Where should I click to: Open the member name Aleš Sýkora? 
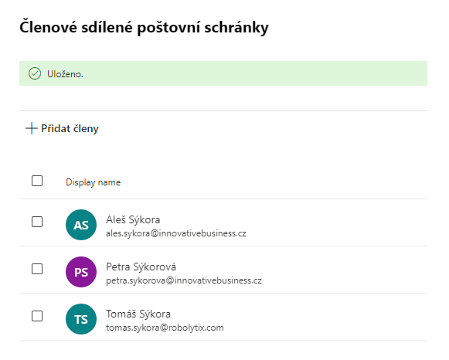(x=133, y=219)
